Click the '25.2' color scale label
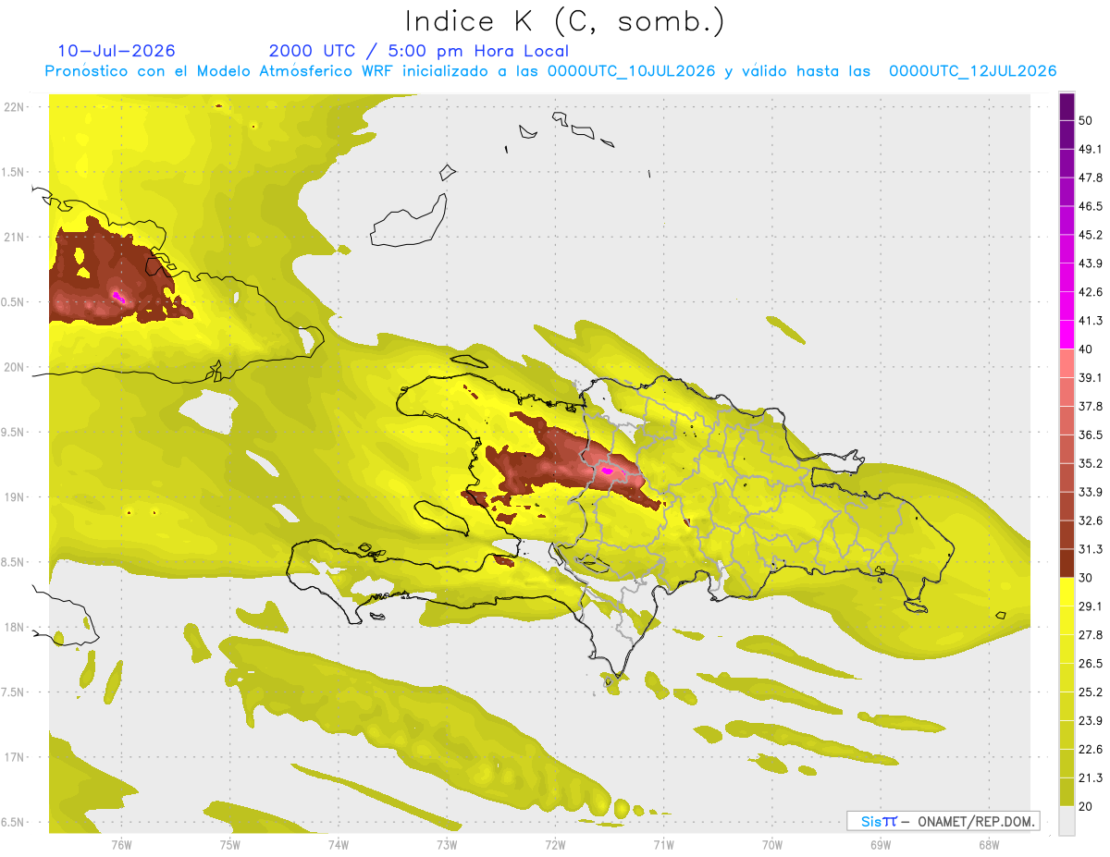This screenshot has height=857, width=1110. [x=1091, y=692]
